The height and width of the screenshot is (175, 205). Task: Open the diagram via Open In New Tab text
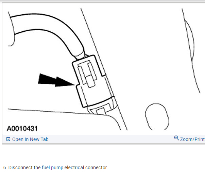pos(30,139)
